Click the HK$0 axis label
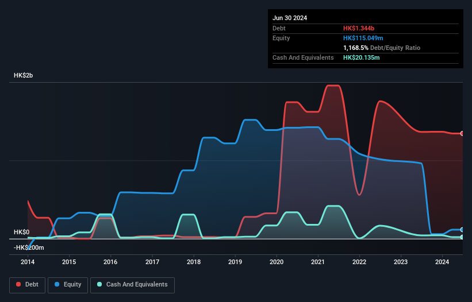 pos(21,233)
